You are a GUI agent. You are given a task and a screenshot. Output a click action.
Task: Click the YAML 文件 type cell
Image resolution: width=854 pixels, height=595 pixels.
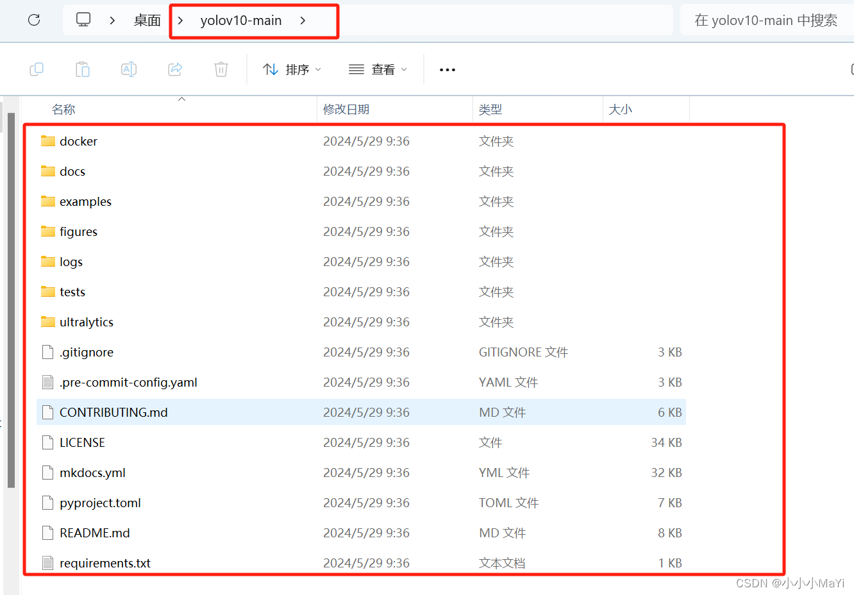point(508,382)
